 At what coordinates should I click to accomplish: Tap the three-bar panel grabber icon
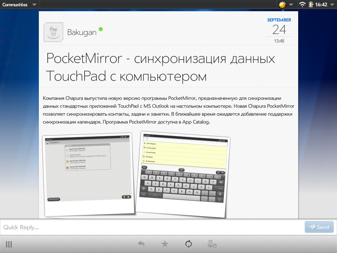pyautogui.click(x=9, y=244)
